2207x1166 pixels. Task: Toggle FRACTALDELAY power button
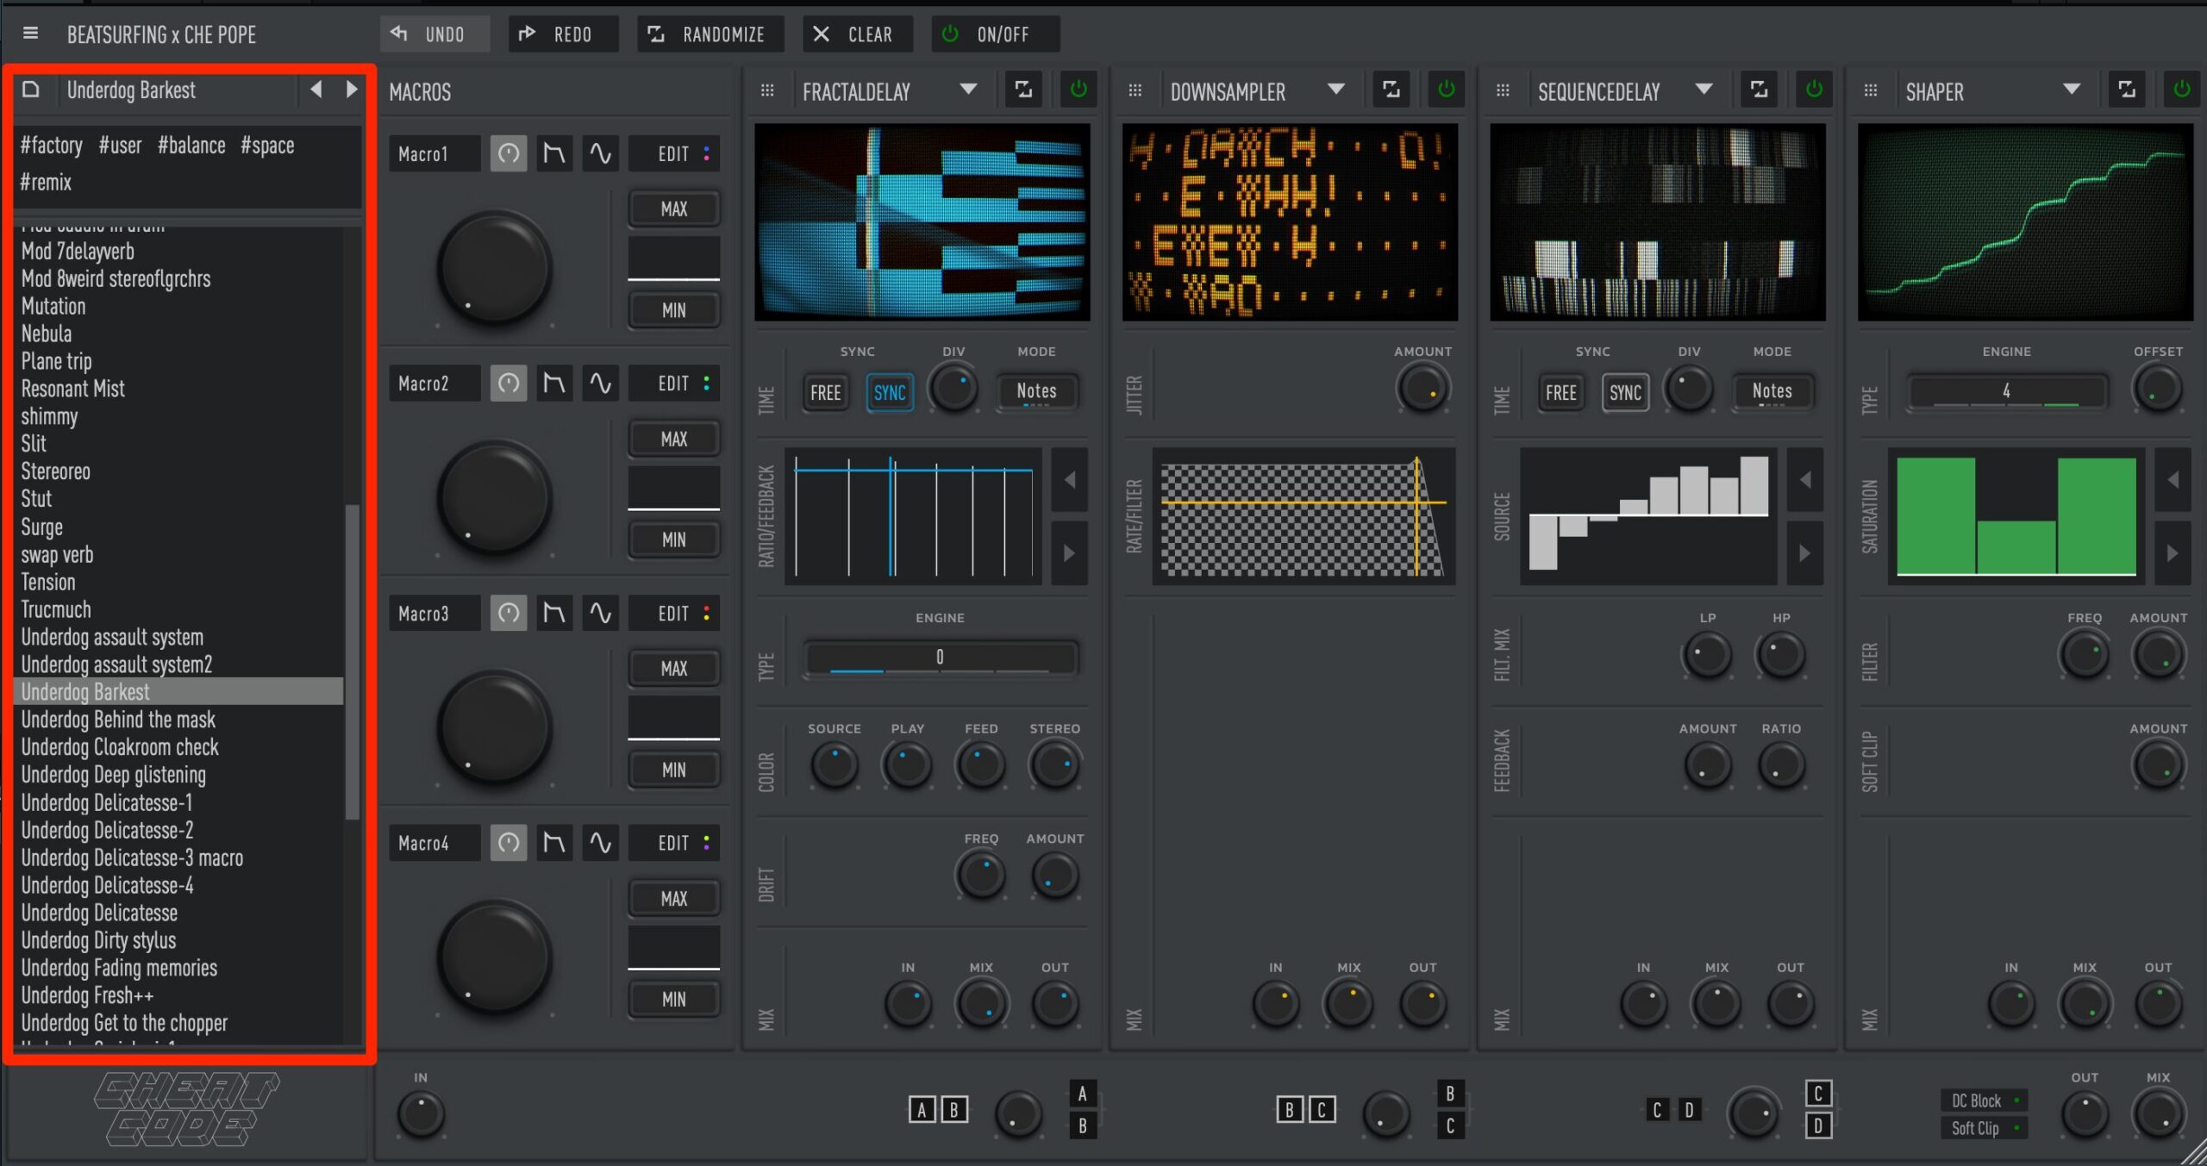[1078, 90]
